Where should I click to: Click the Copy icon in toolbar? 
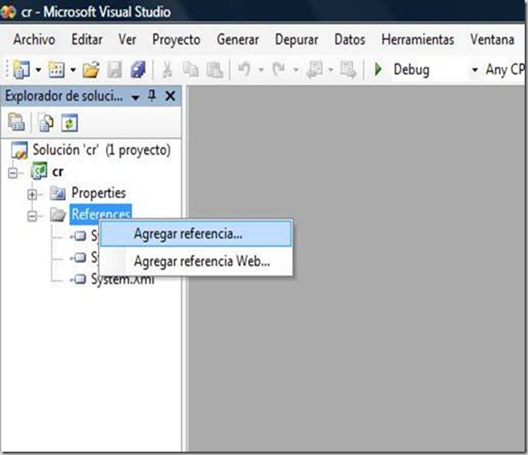pos(191,70)
